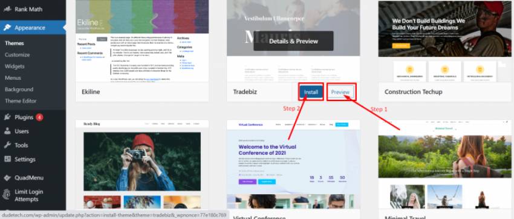Select the Themes submenu item

(14, 43)
